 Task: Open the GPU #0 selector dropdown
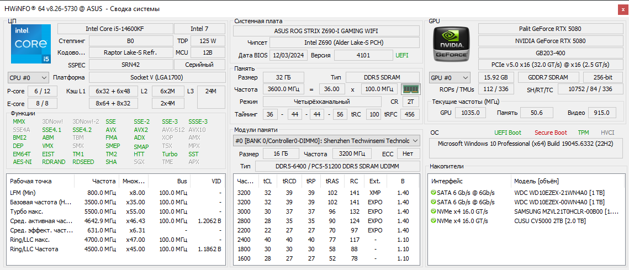[x=450, y=78]
